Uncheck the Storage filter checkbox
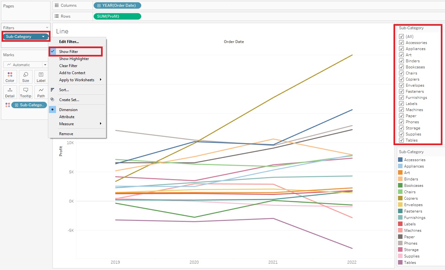The width and height of the screenshot is (445, 270). pos(401,128)
